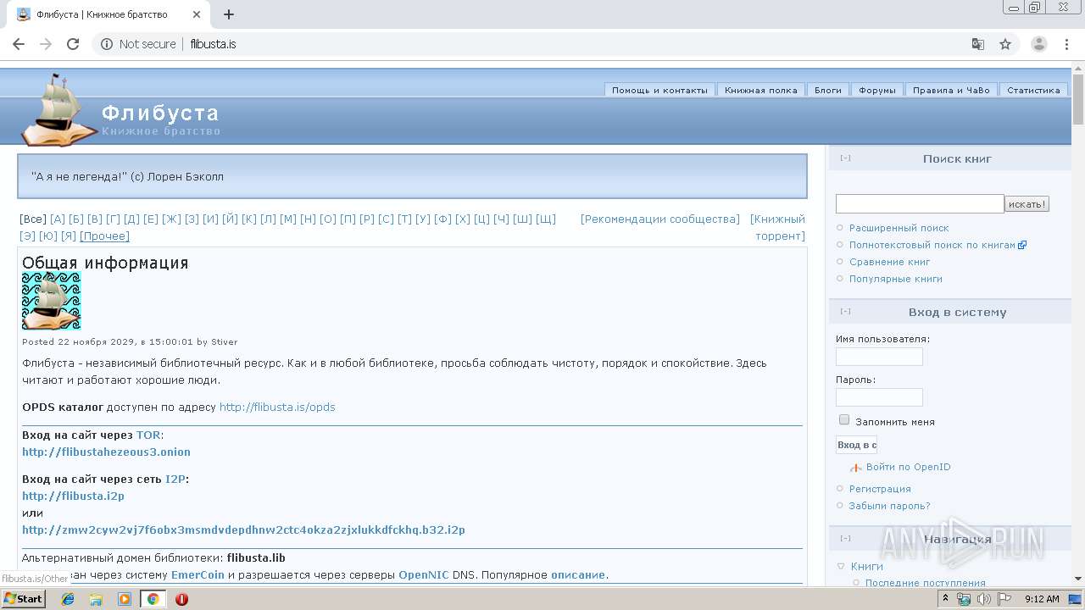Click the OpenNIC link
The image size is (1085, 610).
tap(424, 574)
